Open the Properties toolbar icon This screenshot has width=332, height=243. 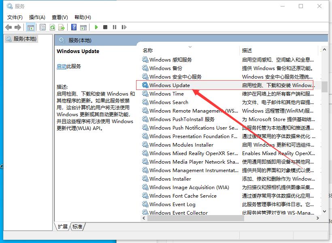point(43,27)
